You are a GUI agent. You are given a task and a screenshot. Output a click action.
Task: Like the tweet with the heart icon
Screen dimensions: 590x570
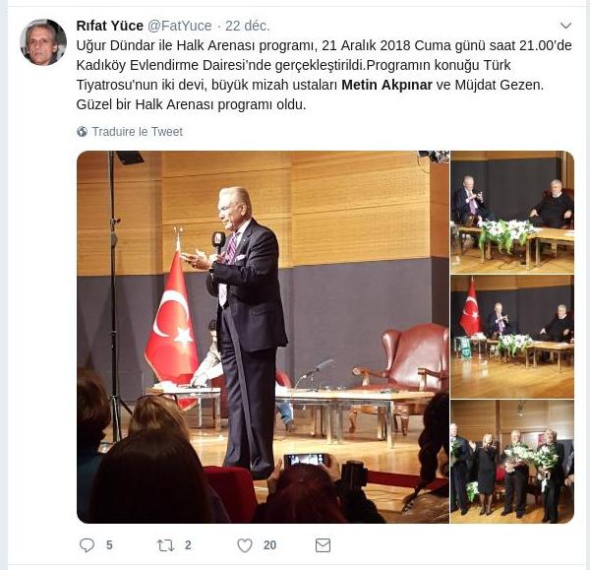[245, 545]
